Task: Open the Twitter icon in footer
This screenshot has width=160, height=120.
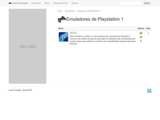Action: click(149, 91)
